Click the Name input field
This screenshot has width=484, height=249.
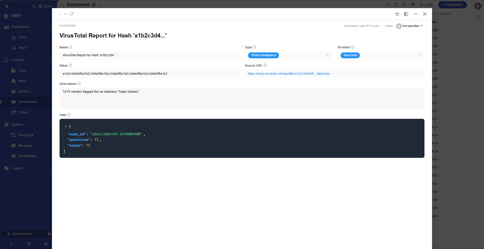coord(149,55)
